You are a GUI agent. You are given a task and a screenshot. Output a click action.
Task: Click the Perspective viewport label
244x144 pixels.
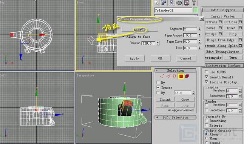[x=85, y=75]
